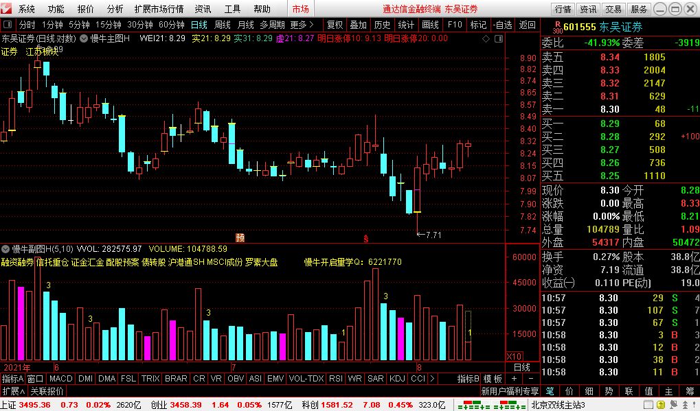Click the red $ marker under the candlesticks
This screenshot has width=700, height=411.
(x=366, y=239)
